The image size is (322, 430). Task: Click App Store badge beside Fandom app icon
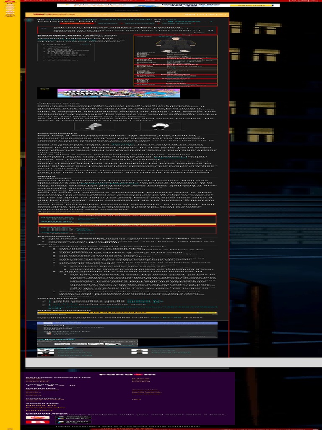[x=73, y=417]
